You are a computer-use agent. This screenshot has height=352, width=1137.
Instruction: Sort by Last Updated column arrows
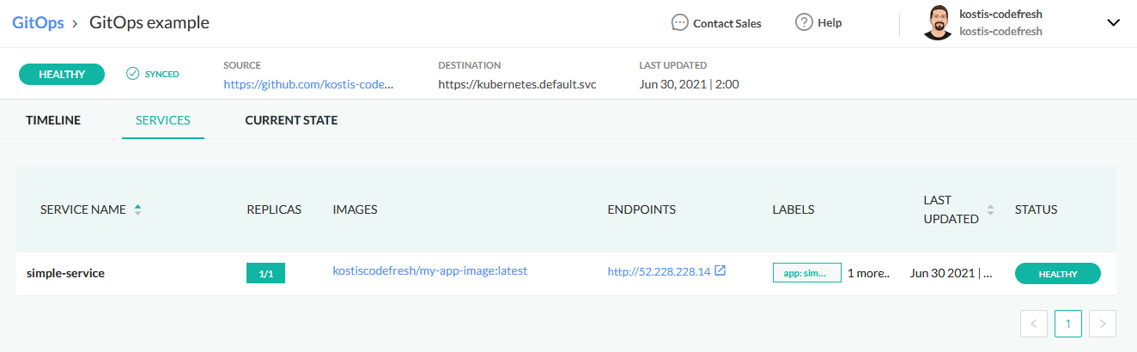pyautogui.click(x=990, y=209)
